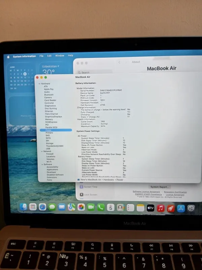The width and height of the screenshot is (202, 270).
Task: Open Software License Agreement link
Action: point(146,192)
